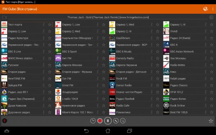Select Сервер 2, Med stream
The width and height of the screenshot is (216, 135).
tap(71, 31)
